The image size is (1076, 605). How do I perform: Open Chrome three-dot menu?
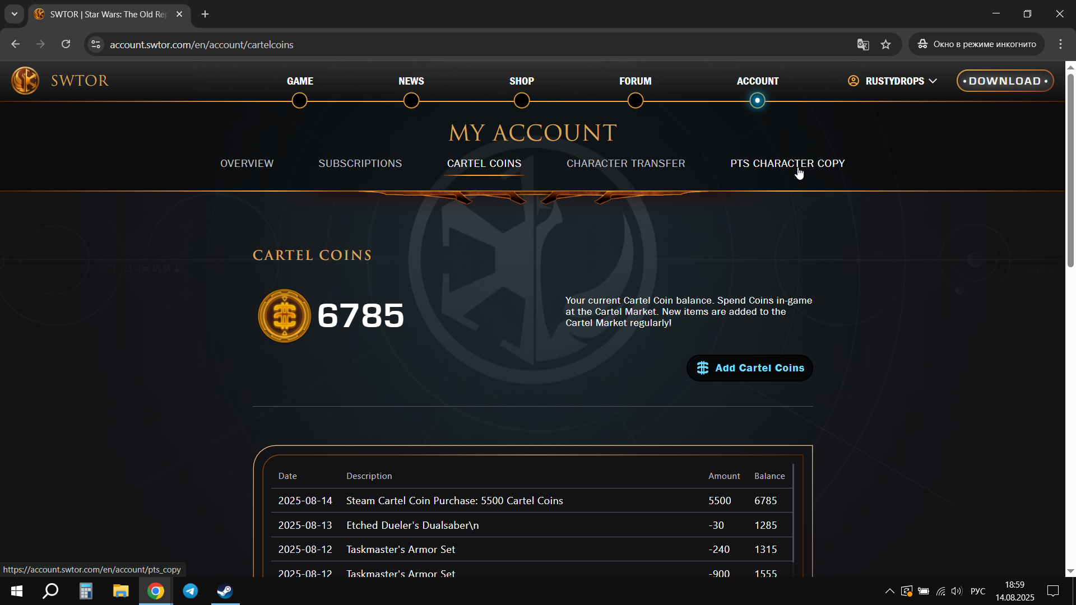click(1060, 44)
